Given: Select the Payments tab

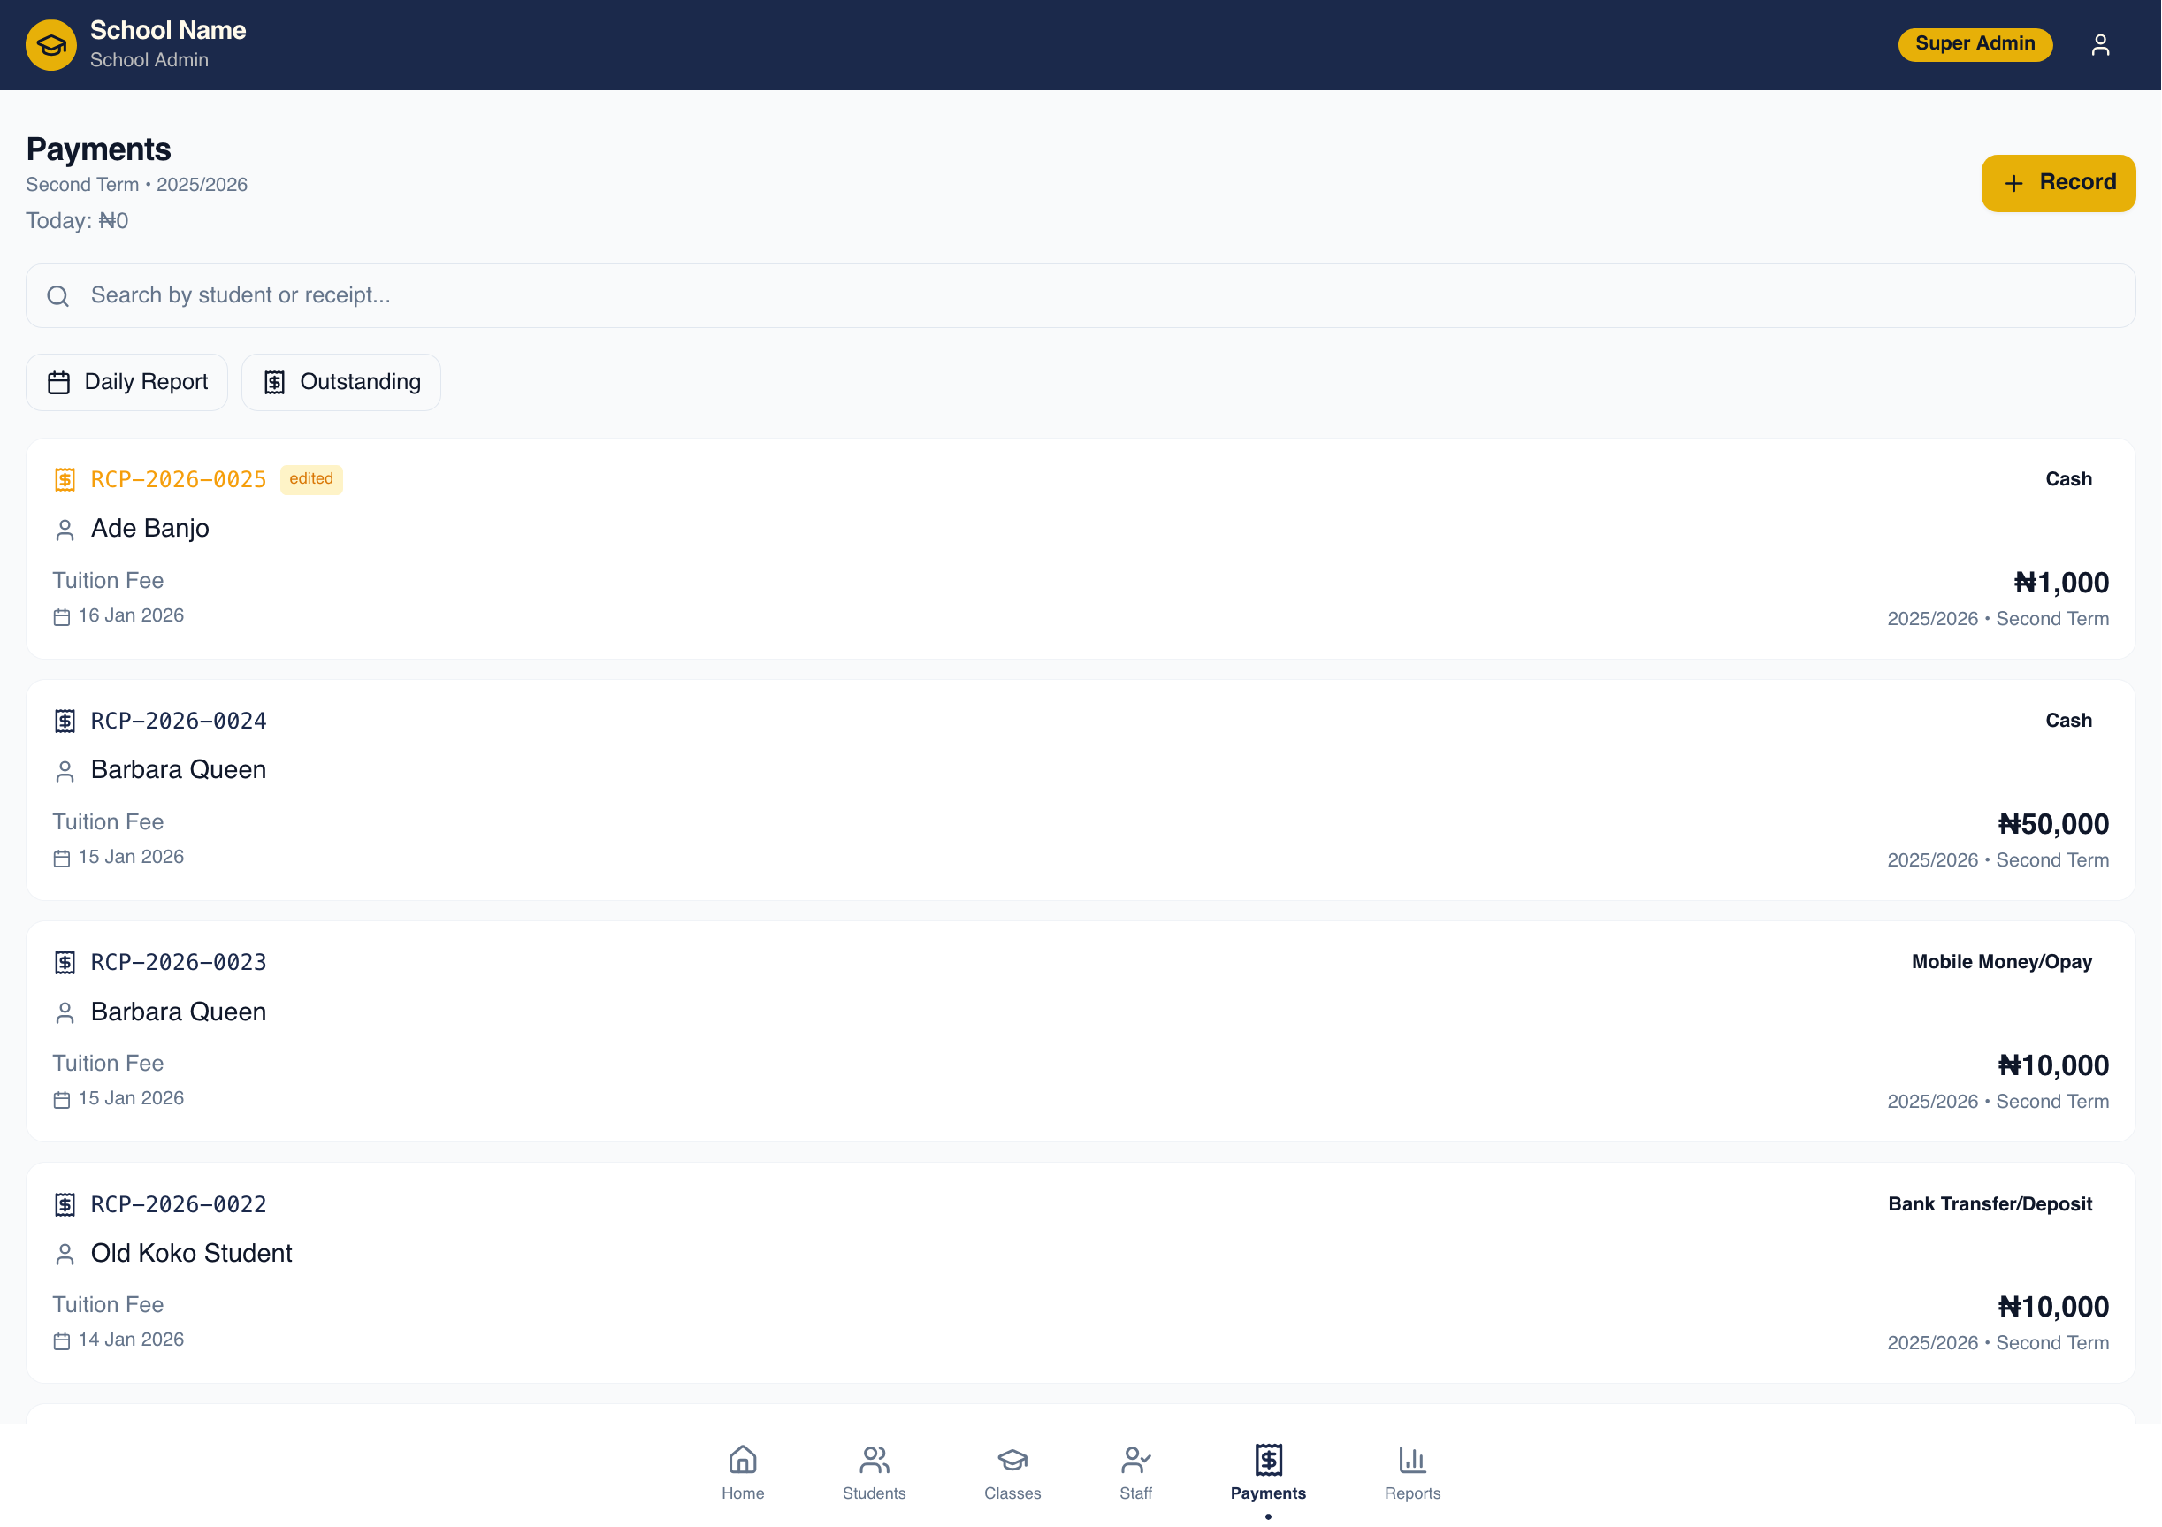Looking at the screenshot, I should (1267, 1472).
